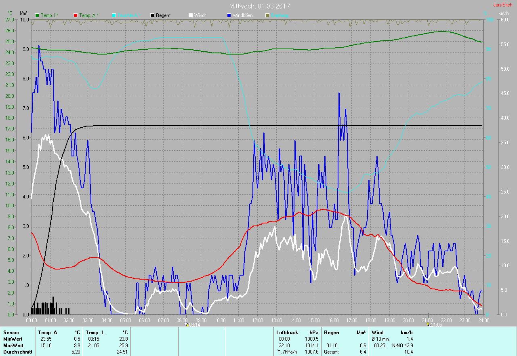Click the Luftdruck header in the table
517x356 pixels.
[x=287, y=333]
